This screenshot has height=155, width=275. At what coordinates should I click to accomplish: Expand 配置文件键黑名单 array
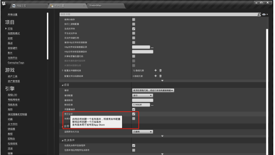click(x=63, y=70)
